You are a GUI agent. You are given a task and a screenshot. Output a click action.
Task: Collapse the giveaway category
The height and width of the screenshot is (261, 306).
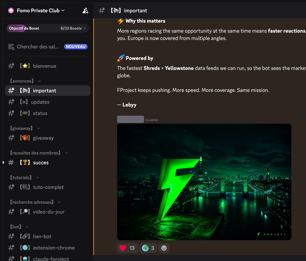coord(25,128)
